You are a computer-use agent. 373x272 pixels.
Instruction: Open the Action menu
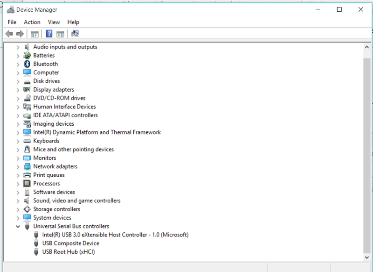pos(32,22)
